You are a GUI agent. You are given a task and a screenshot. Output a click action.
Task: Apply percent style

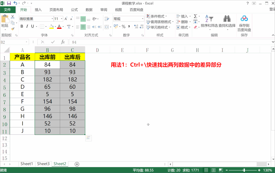pos(124,27)
